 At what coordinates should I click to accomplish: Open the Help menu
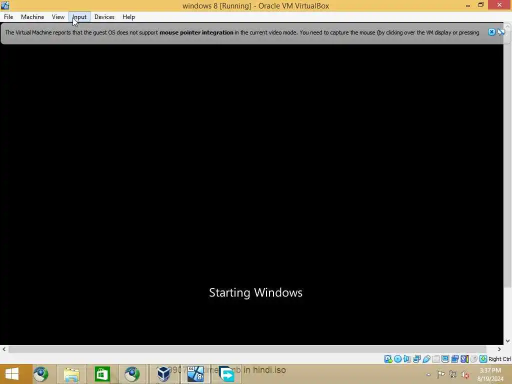(x=128, y=17)
